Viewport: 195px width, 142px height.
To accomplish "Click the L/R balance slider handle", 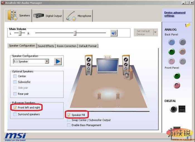I will point(20,33).
